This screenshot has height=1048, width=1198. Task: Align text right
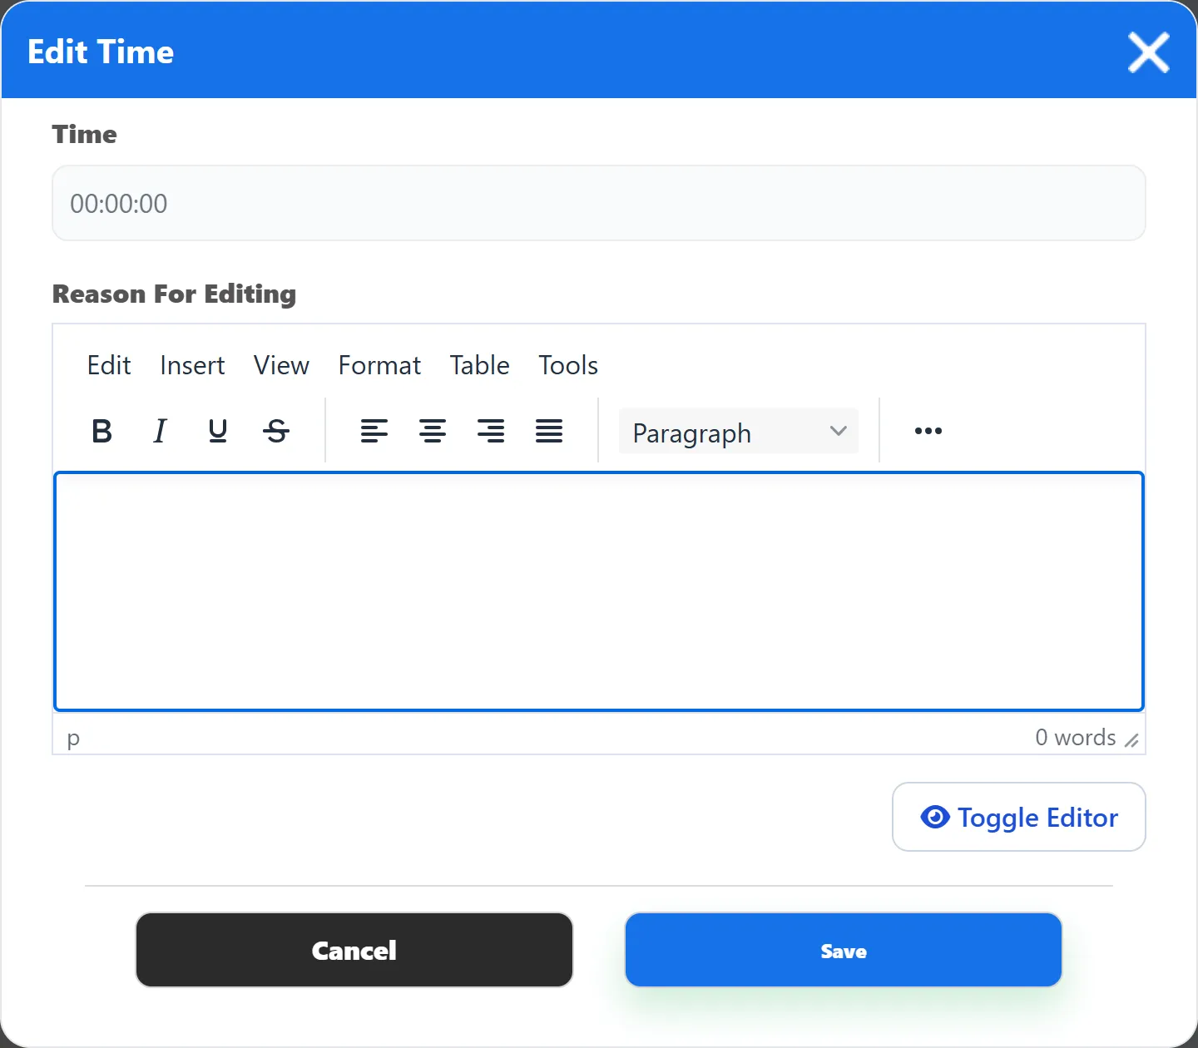point(491,431)
